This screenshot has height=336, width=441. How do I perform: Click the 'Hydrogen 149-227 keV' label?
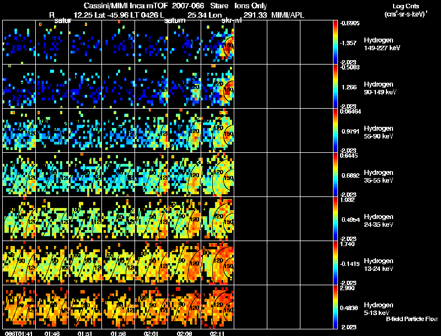381,44
